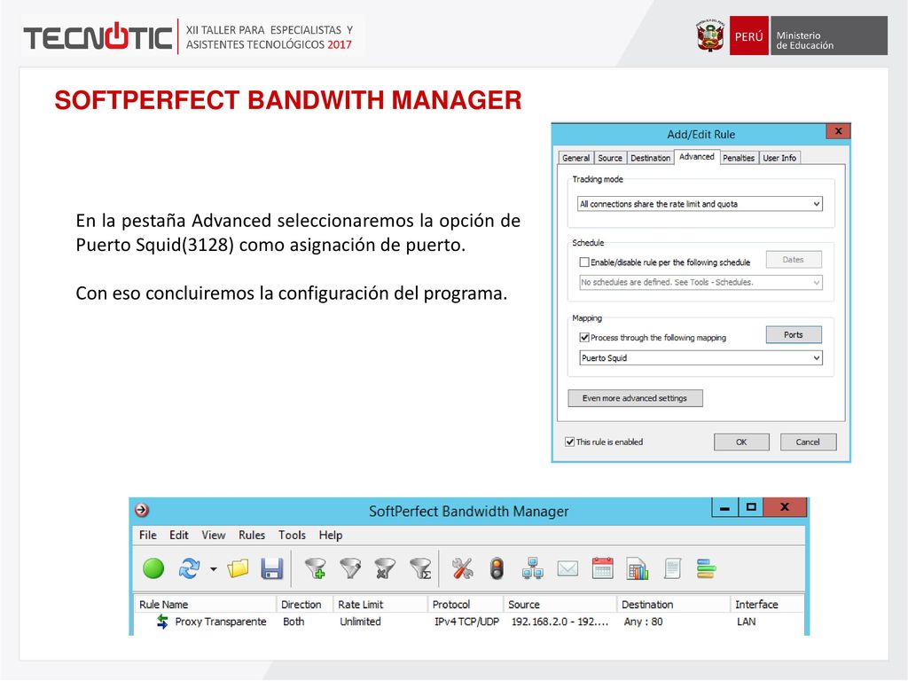The image size is (908, 681).
Task: Click the 192.168.2.0 source cell
Action: coord(560,622)
